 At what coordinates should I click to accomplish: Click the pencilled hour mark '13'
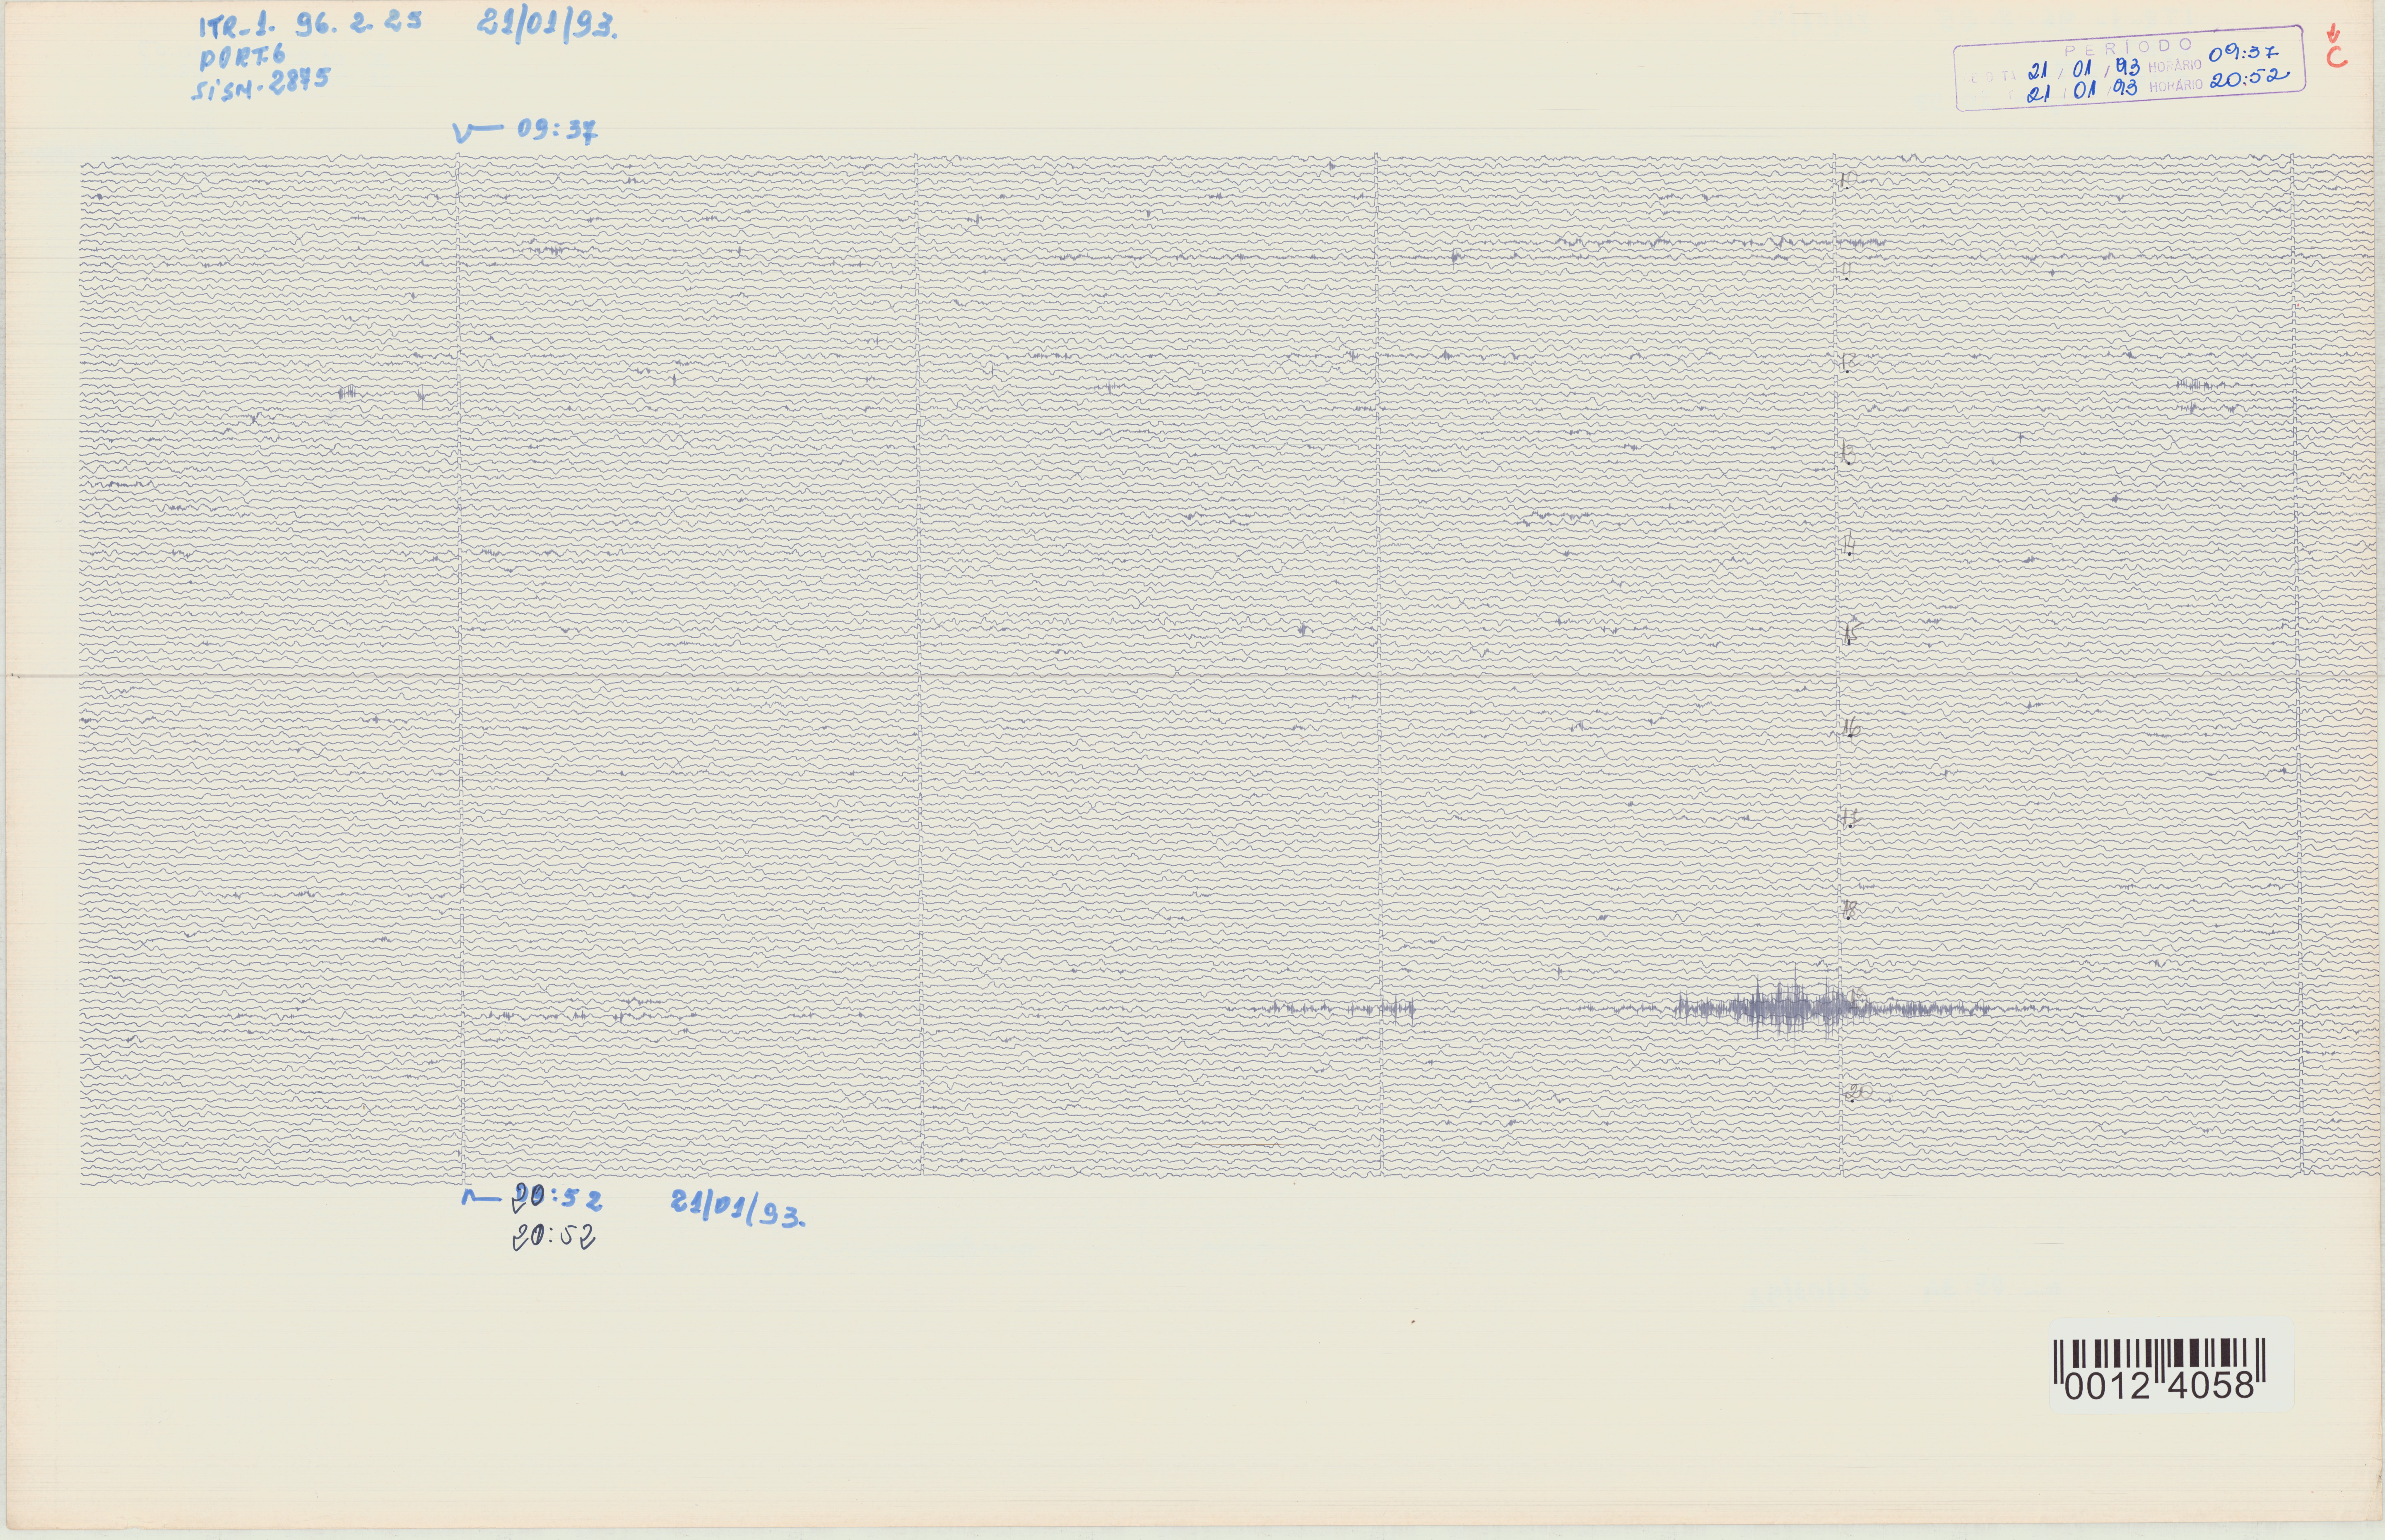point(1848,454)
